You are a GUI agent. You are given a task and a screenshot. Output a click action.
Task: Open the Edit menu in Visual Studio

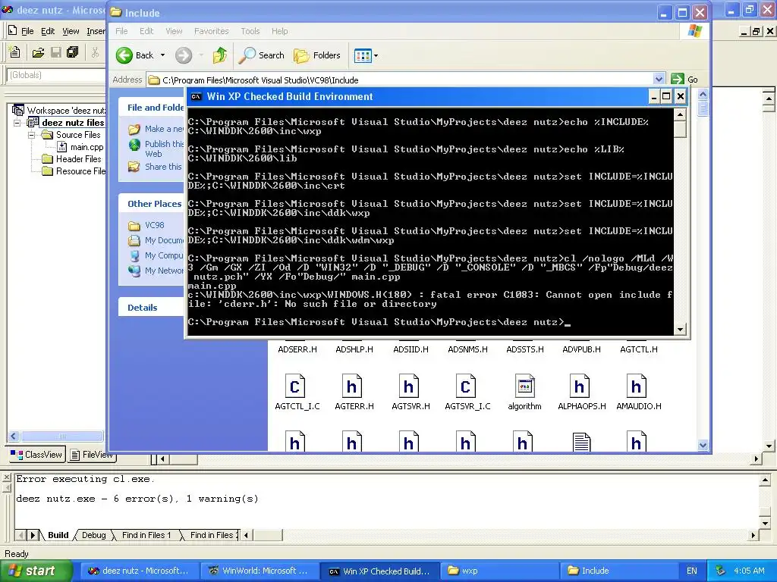48,31
